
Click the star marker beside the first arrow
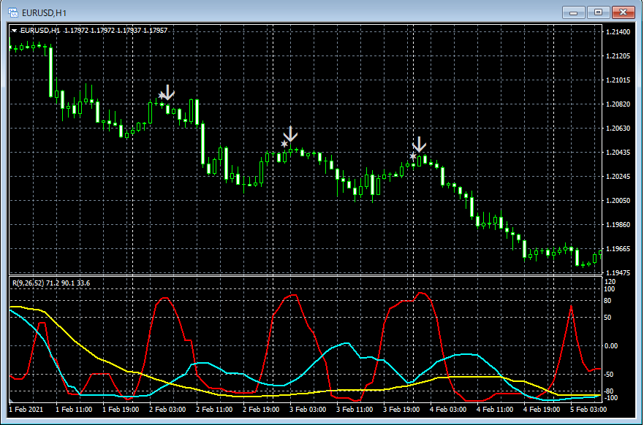[162, 96]
